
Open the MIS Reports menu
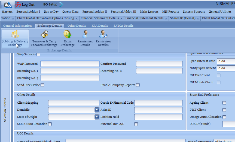[170, 12]
